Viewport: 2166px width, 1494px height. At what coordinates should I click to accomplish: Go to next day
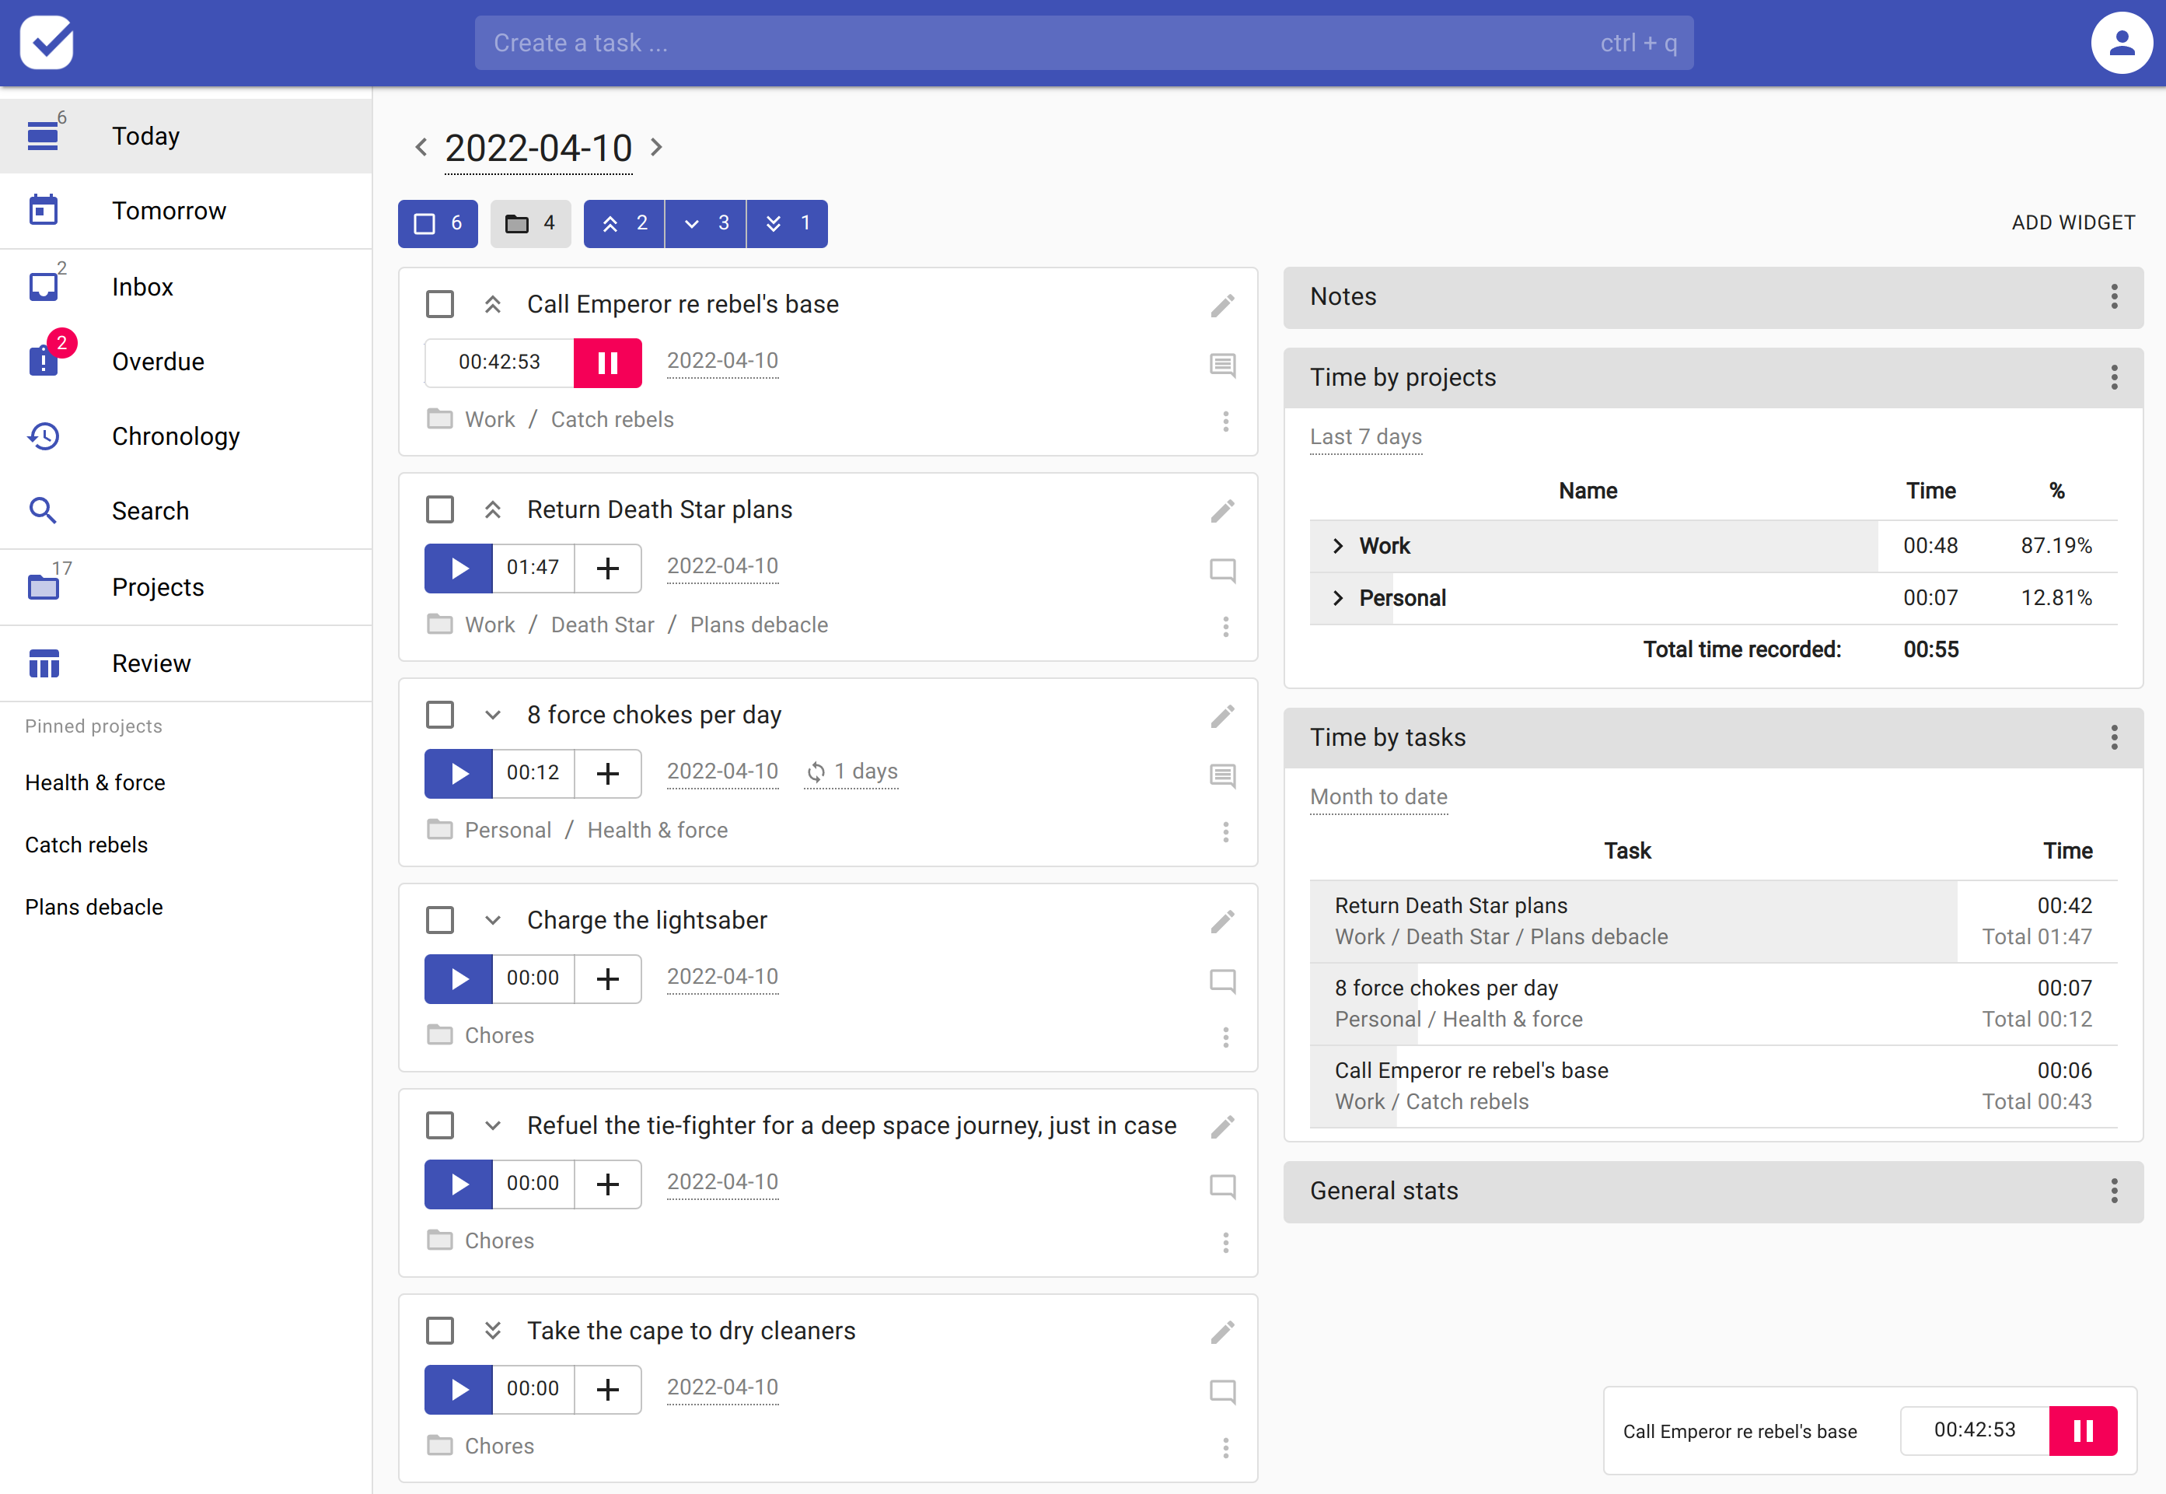pyautogui.click(x=657, y=147)
